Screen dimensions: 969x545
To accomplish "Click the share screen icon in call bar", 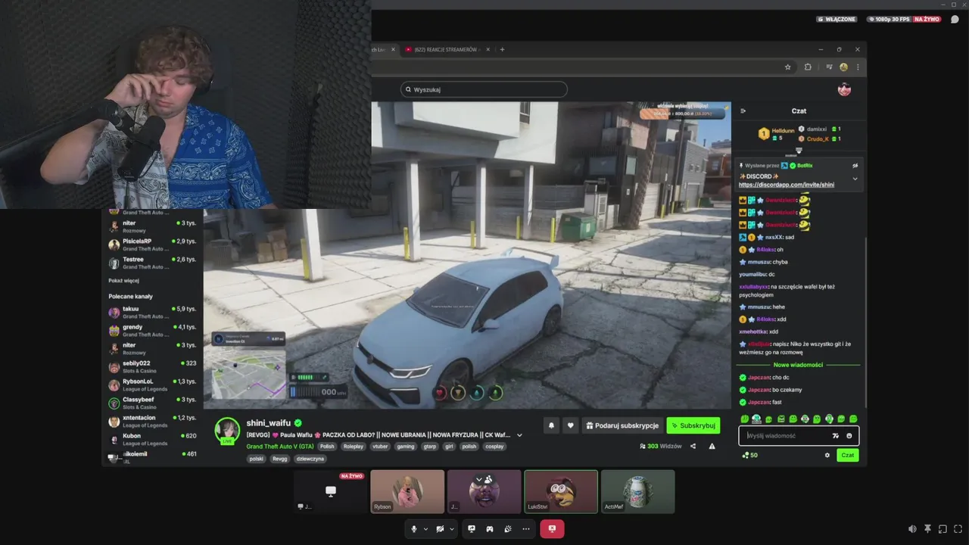I will [472, 529].
